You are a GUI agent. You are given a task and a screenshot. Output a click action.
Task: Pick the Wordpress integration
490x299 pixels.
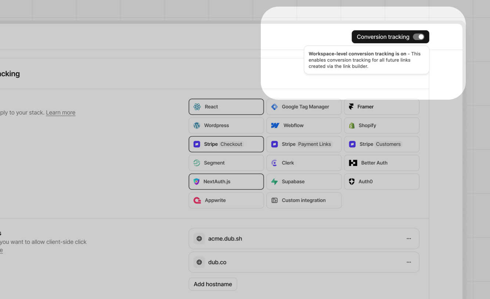[x=226, y=125]
